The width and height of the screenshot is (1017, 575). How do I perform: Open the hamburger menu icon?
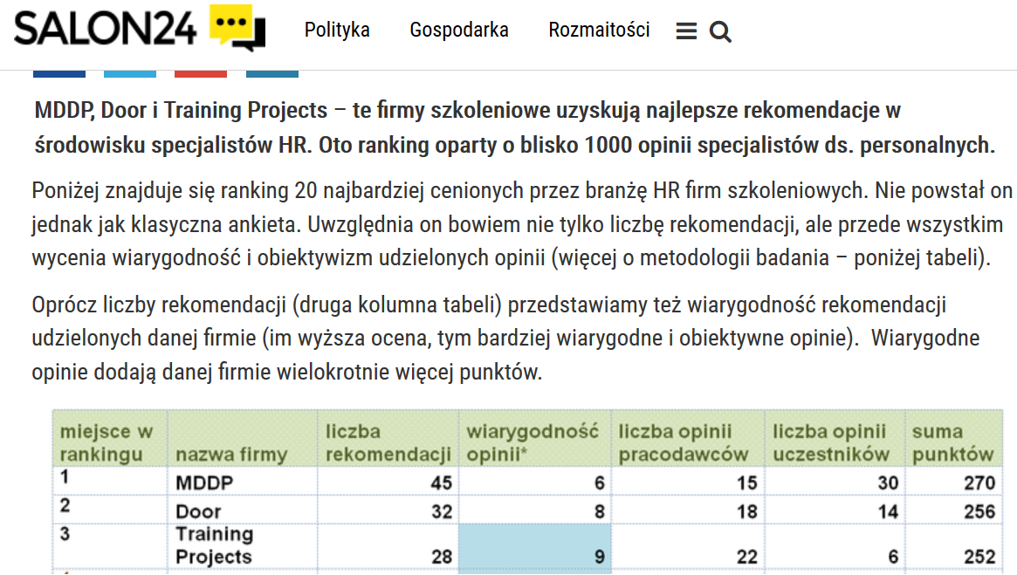pyautogui.click(x=686, y=31)
